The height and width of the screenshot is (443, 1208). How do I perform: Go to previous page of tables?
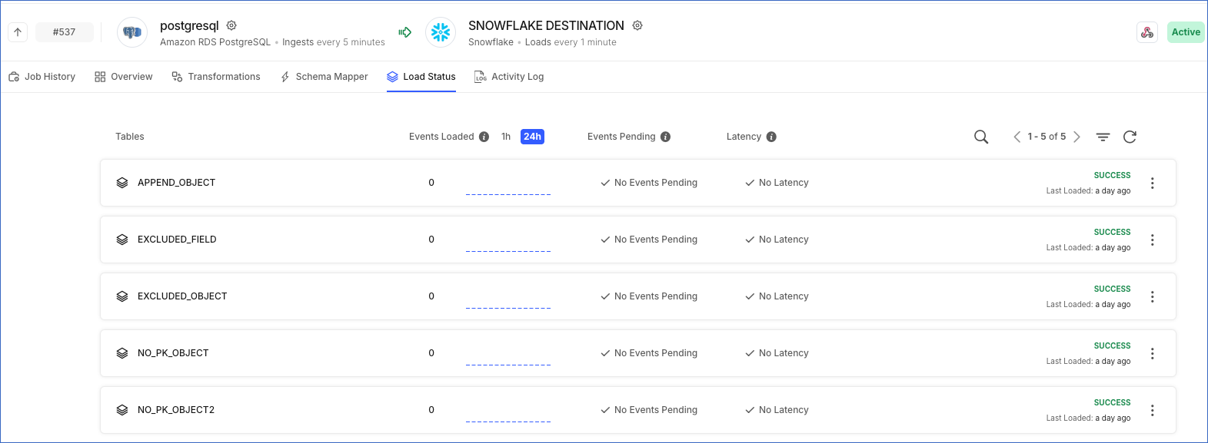point(1017,137)
